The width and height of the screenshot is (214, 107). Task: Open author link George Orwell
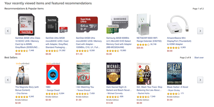coord(53,90)
